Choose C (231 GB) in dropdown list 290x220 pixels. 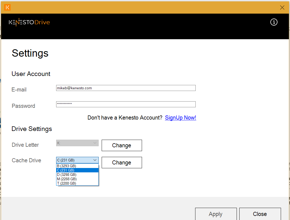point(77,170)
